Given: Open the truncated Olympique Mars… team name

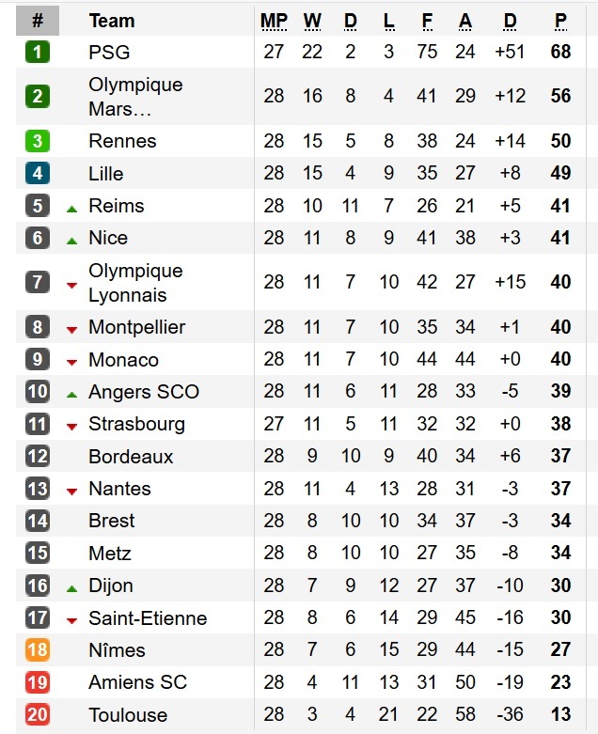Looking at the screenshot, I should (135, 96).
